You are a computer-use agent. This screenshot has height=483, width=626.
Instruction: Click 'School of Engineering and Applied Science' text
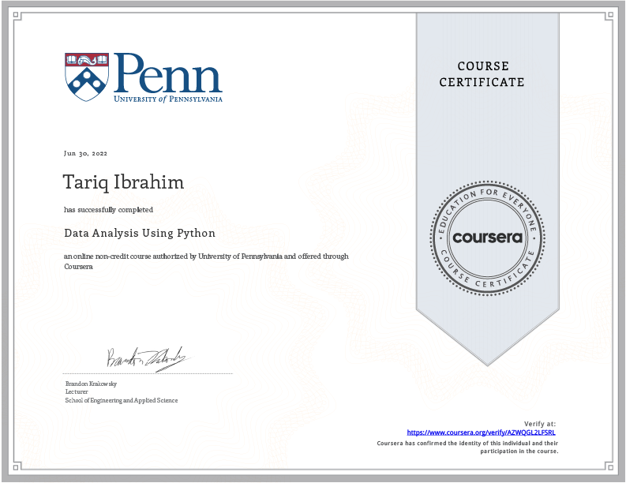[122, 400]
